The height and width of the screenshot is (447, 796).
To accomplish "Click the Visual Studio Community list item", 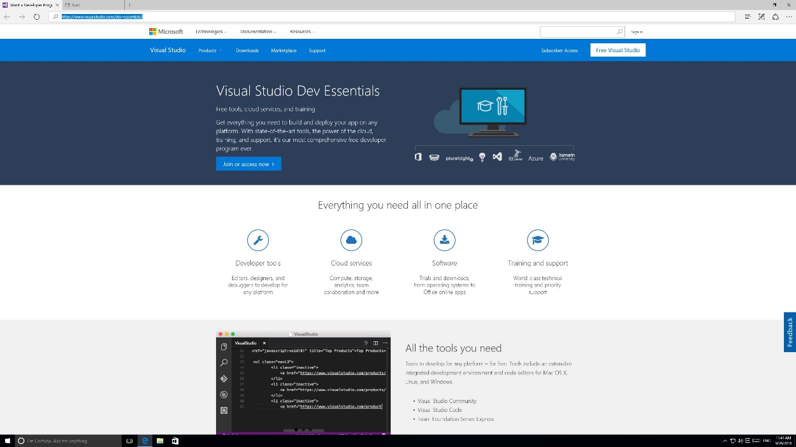I will (x=447, y=401).
